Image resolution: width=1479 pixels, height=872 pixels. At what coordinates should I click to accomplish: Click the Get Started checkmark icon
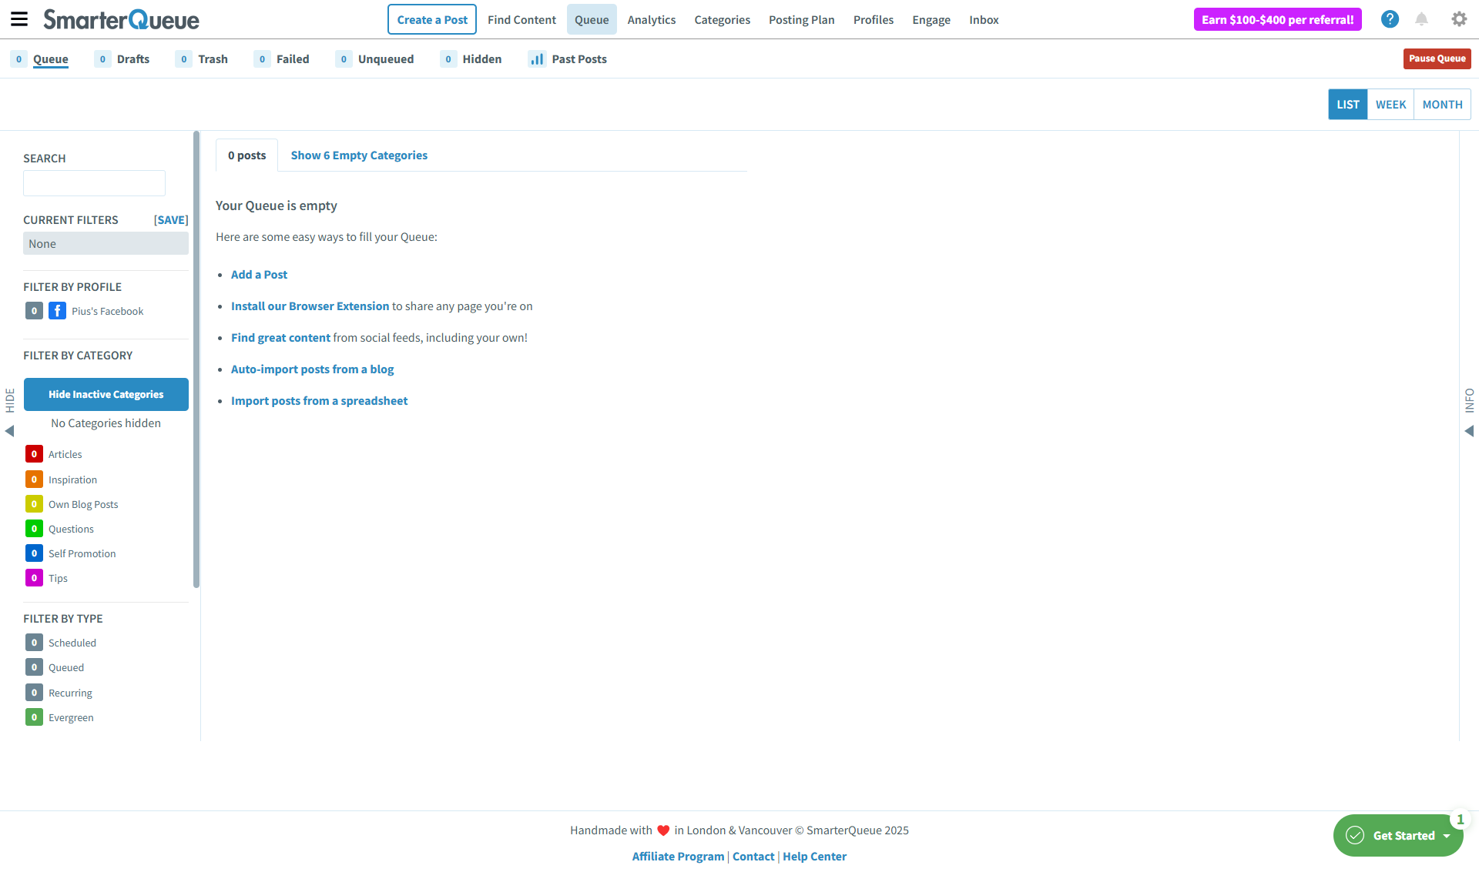[x=1355, y=835]
